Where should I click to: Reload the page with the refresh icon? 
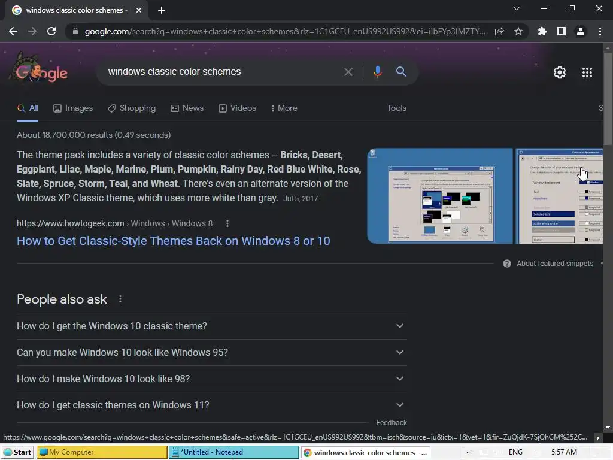click(51, 31)
